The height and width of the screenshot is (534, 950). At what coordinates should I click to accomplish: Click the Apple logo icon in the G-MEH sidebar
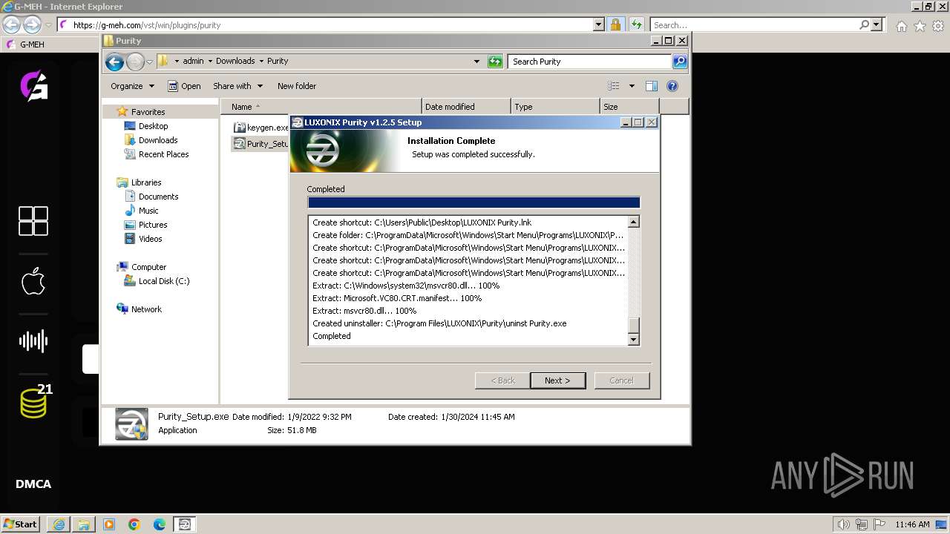click(33, 281)
